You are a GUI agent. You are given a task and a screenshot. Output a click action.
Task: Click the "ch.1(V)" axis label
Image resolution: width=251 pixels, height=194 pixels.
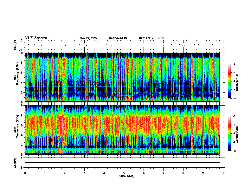[x=15, y=45]
